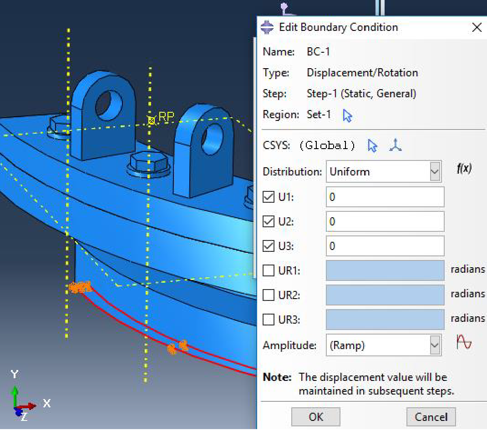Uncheck the U1 displacement checkbox
This screenshot has width=487, height=430.
(269, 197)
